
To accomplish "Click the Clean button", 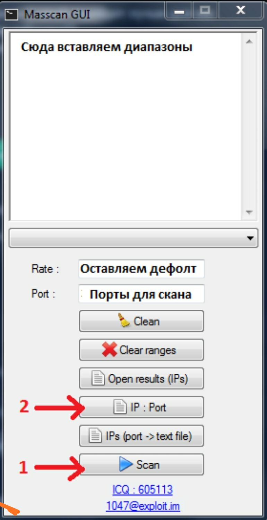I will point(141,321).
